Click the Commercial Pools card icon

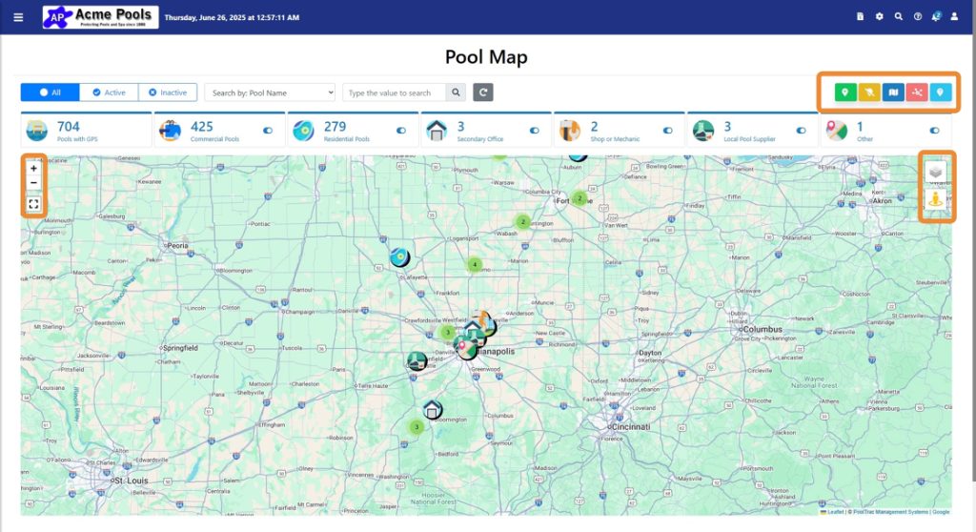[170, 131]
